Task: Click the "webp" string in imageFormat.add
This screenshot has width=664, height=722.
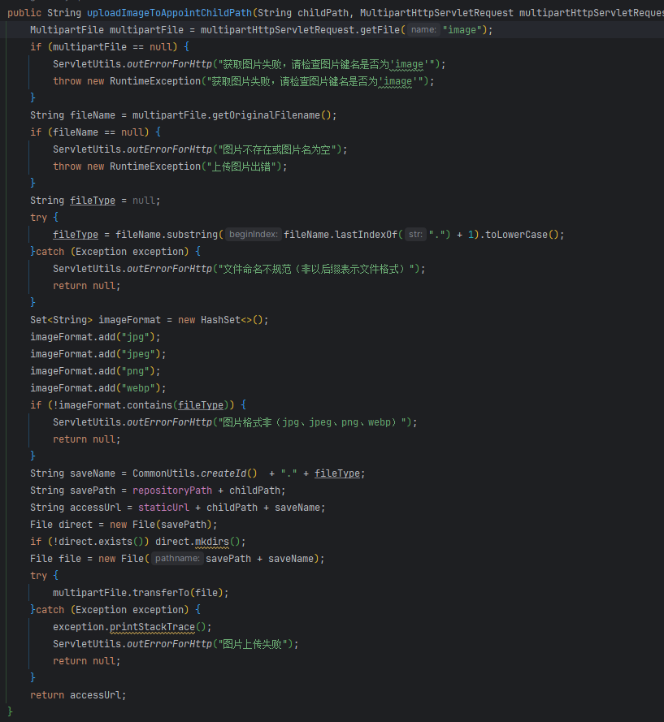Action: click(138, 388)
